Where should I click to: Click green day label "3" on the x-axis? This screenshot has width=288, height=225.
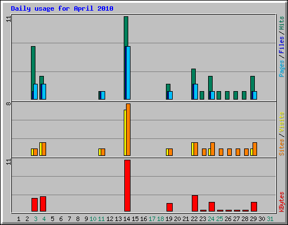tap(35, 219)
